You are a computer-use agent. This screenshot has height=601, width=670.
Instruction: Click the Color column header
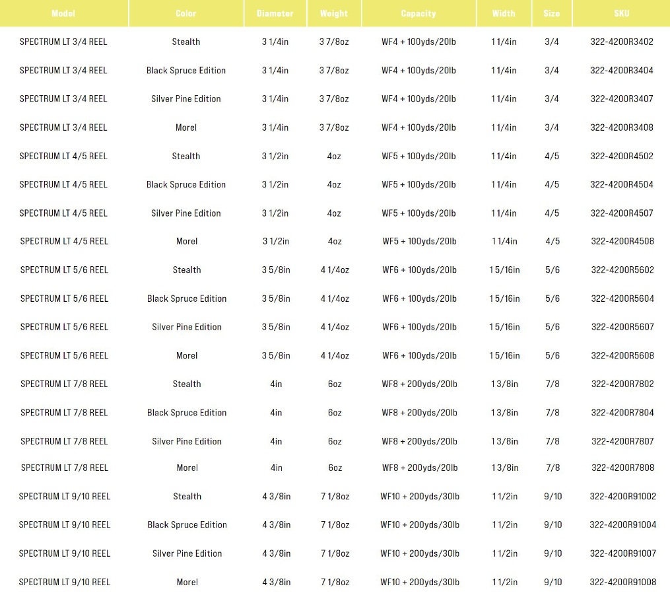tap(186, 13)
